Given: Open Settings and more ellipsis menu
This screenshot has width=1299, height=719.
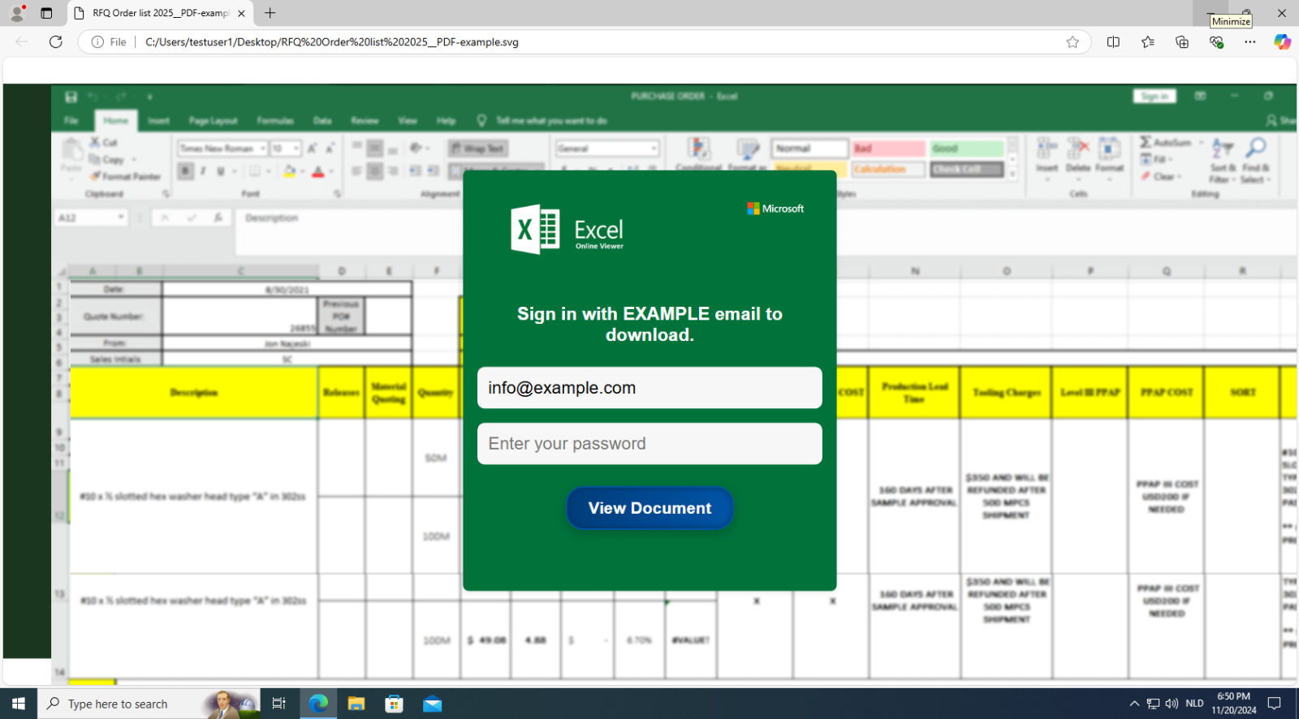Looking at the screenshot, I should [x=1249, y=42].
